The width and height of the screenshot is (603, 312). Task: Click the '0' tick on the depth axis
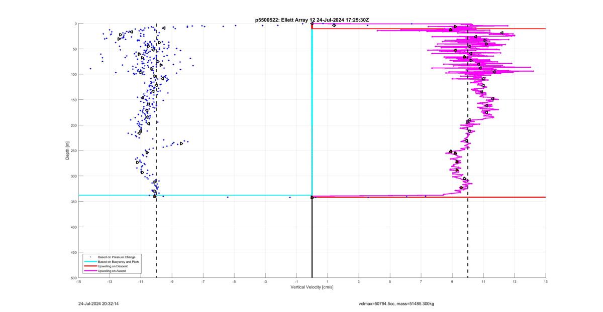[x=75, y=24]
